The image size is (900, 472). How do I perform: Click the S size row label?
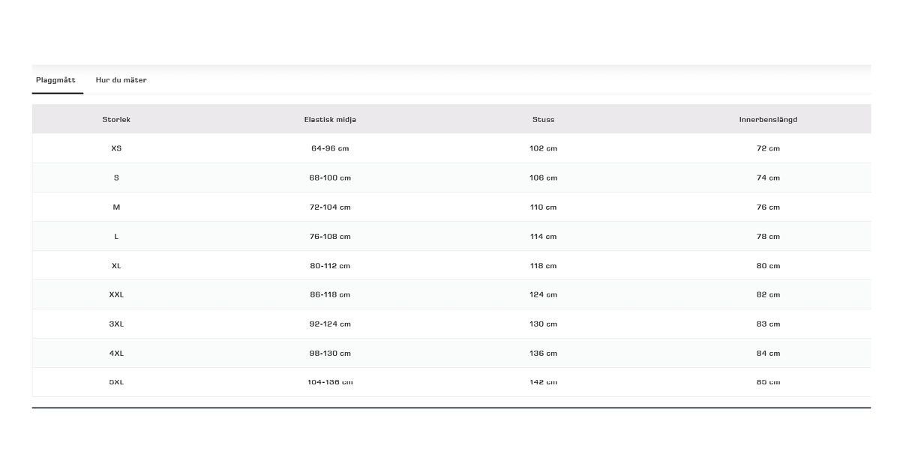coord(116,178)
